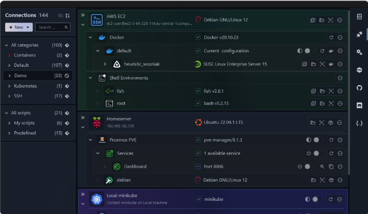Click the curly braces developer icon
The height and width of the screenshot is (214, 368).
click(x=360, y=124)
